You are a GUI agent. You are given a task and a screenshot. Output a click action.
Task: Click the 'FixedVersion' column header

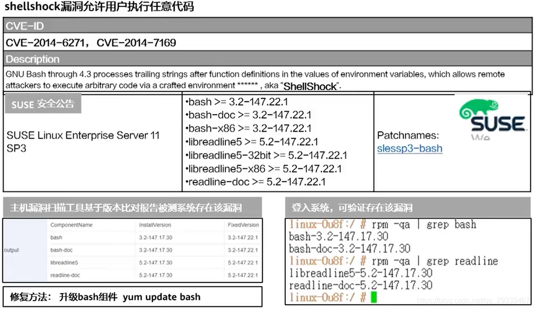[x=243, y=225]
